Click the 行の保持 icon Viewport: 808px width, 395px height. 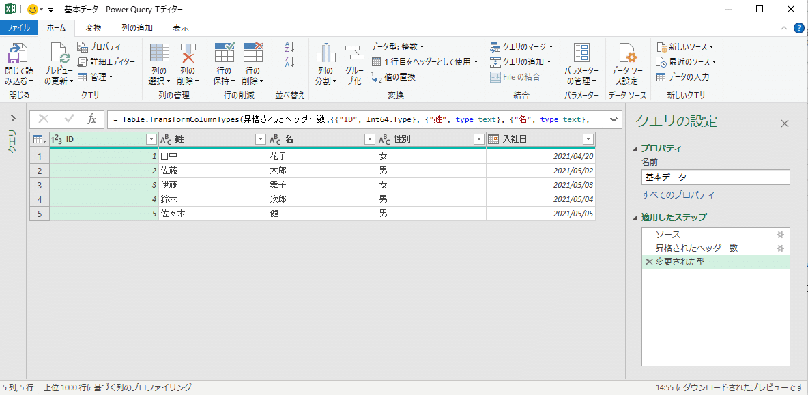(224, 54)
